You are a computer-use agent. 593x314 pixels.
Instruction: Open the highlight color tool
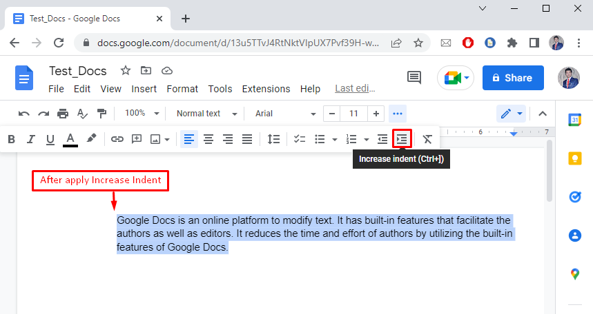coord(91,138)
